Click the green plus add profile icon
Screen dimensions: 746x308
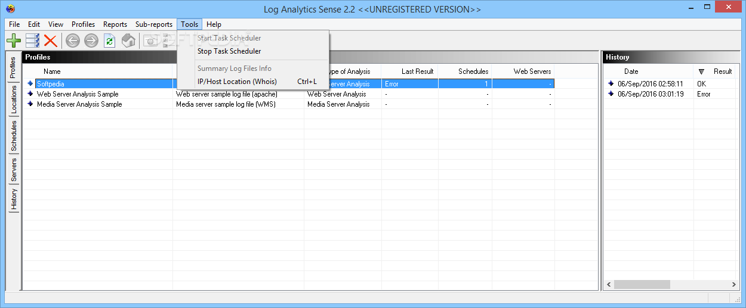point(14,41)
